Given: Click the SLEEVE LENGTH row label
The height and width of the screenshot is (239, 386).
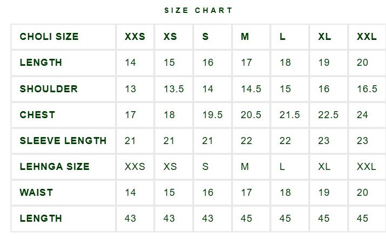Looking at the screenshot, I should pyautogui.click(x=63, y=141).
